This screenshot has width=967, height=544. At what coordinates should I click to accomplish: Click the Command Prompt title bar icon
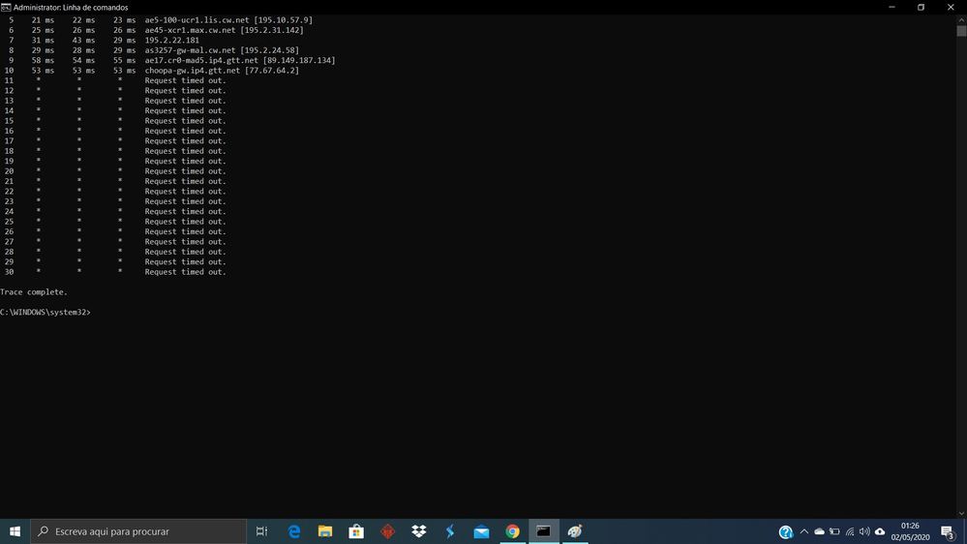(x=6, y=7)
